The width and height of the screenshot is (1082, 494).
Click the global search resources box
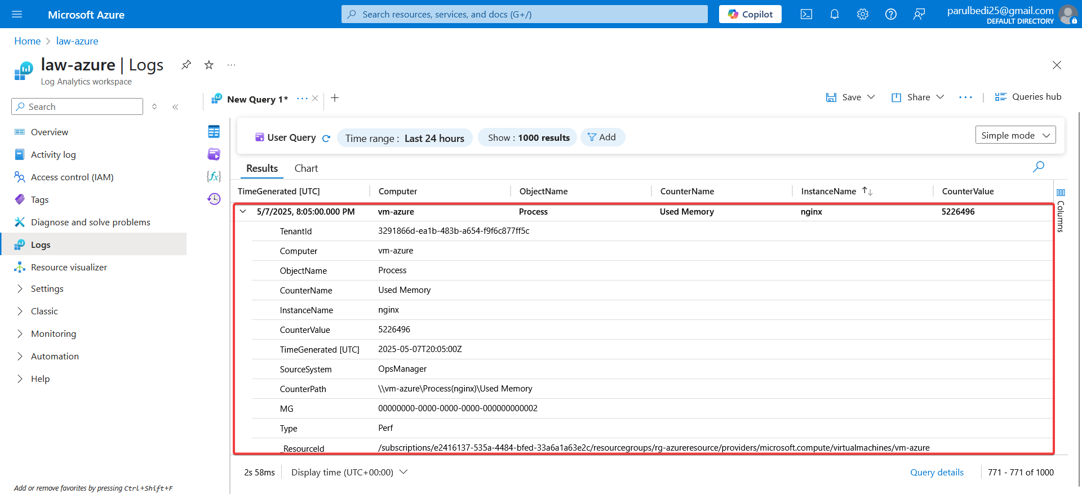coord(524,14)
